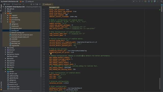The image size is (163, 92).
Task: Select mkdocs.yml in the tree
Action: (x=15, y=41)
